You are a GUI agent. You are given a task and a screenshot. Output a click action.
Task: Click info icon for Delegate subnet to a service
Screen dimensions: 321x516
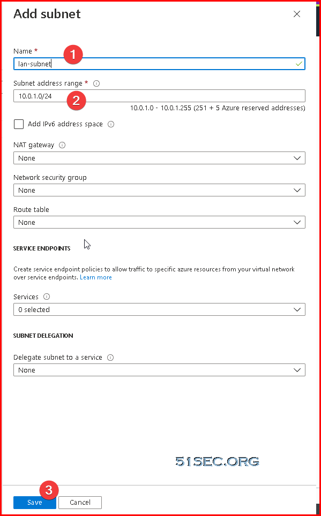tap(110, 358)
